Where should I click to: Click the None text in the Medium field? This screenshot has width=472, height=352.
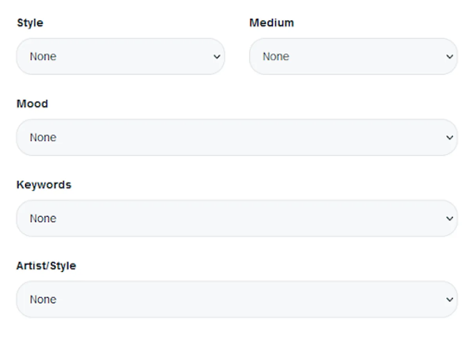click(x=276, y=56)
